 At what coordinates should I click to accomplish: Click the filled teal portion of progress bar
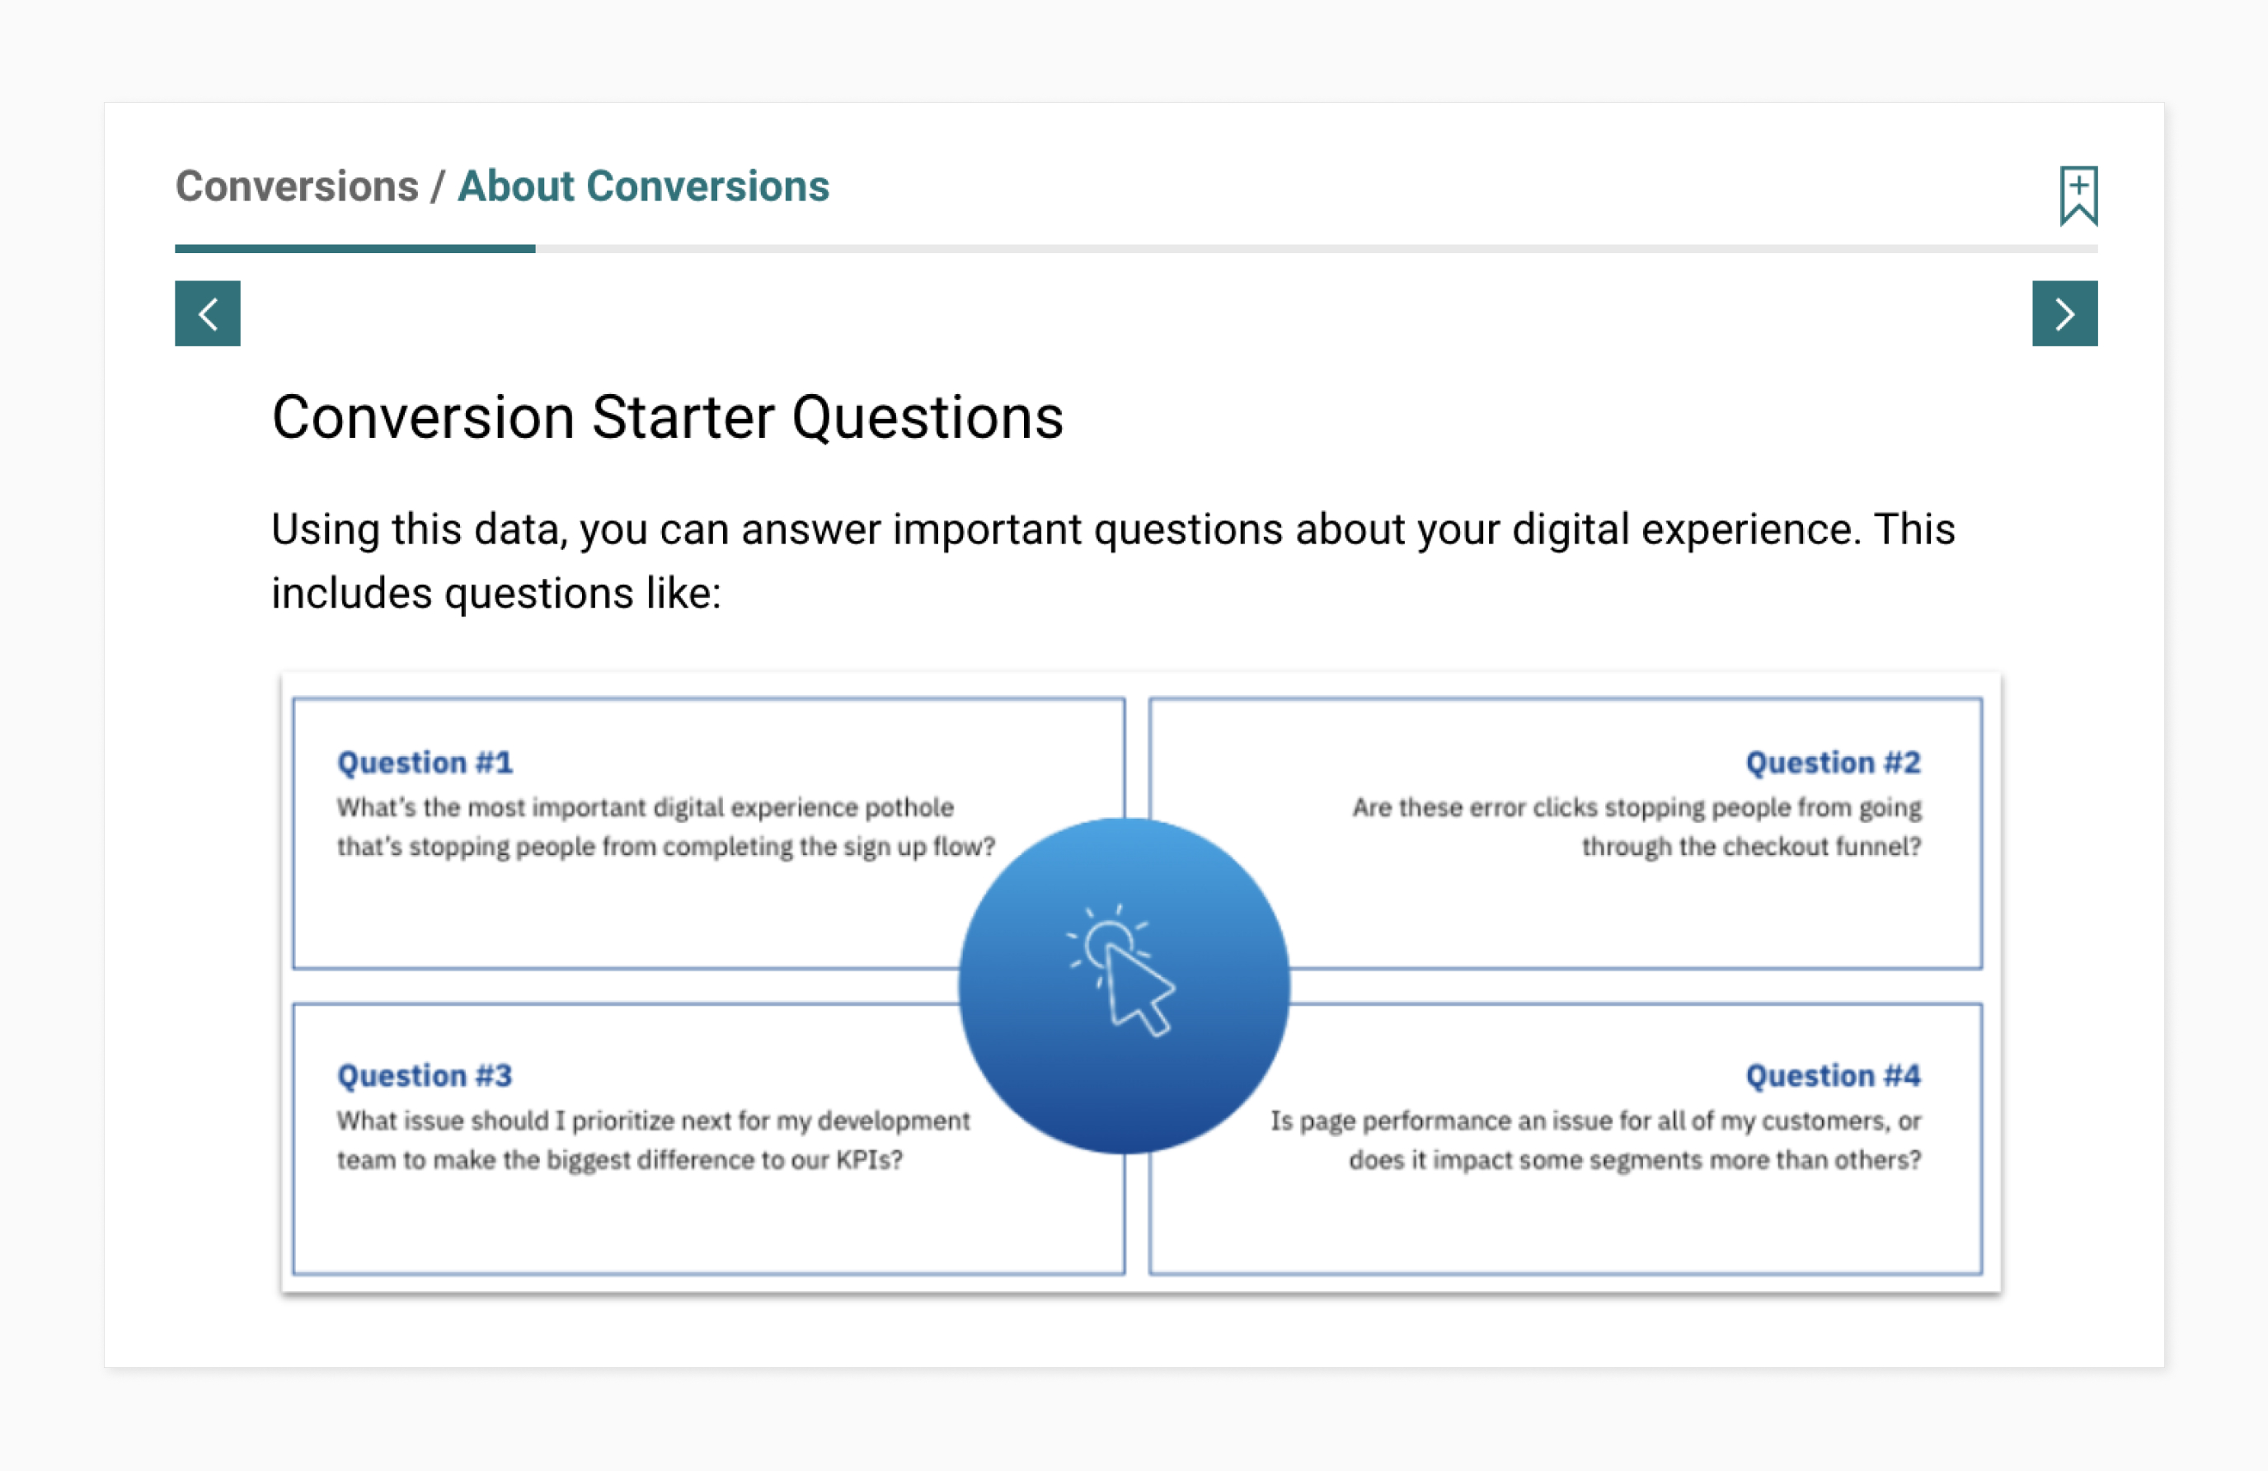(355, 249)
